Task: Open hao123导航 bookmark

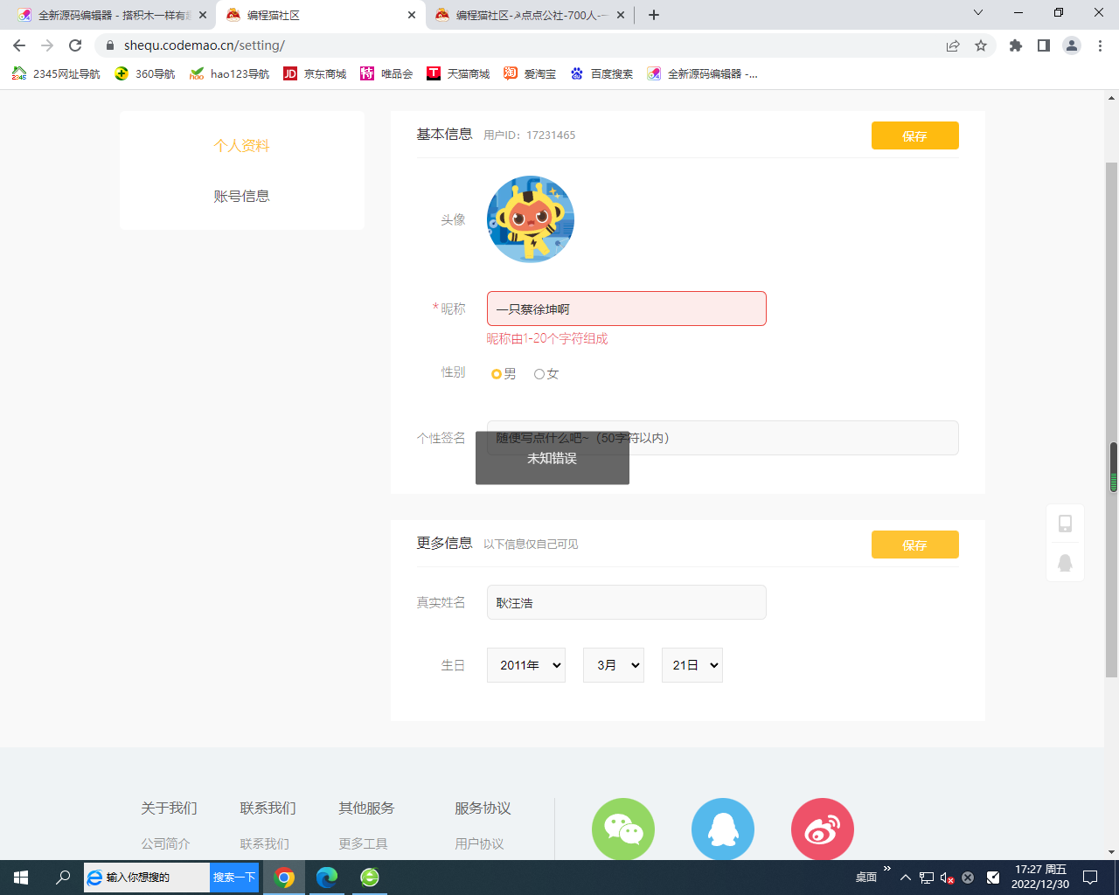Action: coord(230,73)
